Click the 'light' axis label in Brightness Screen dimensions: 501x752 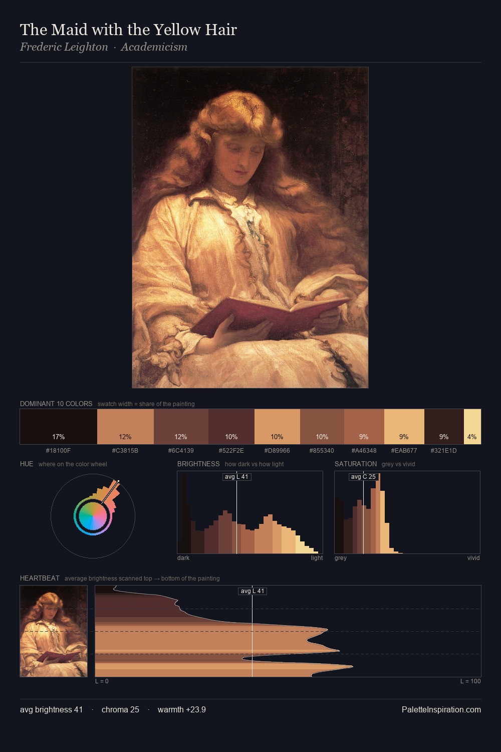[317, 558]
